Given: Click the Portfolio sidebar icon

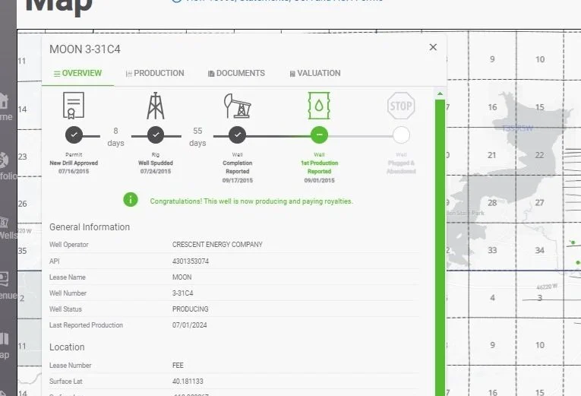Looking at the screenshot, I should pos(4,160).
